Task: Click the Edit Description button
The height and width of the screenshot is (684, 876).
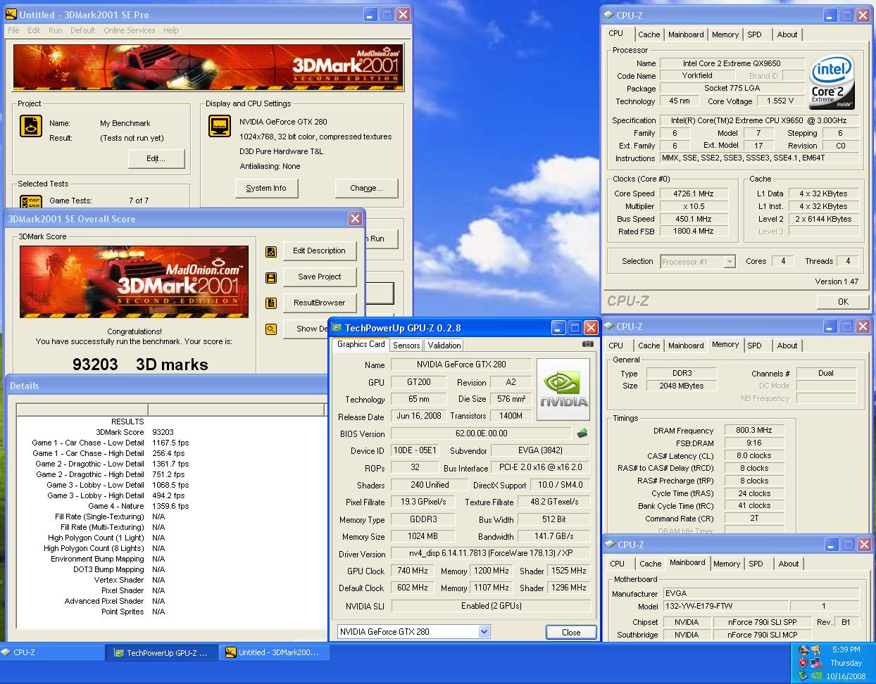Action: tap(319, 251)
